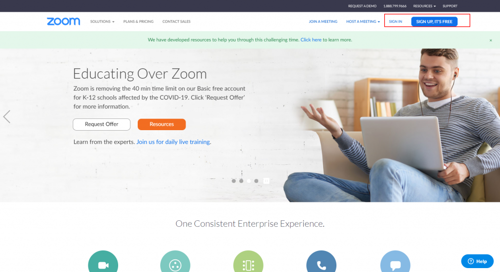This screenshot has width=500, height=272.
Task: Expand the Solutions dropdown menu
Action: pos(102,21)
